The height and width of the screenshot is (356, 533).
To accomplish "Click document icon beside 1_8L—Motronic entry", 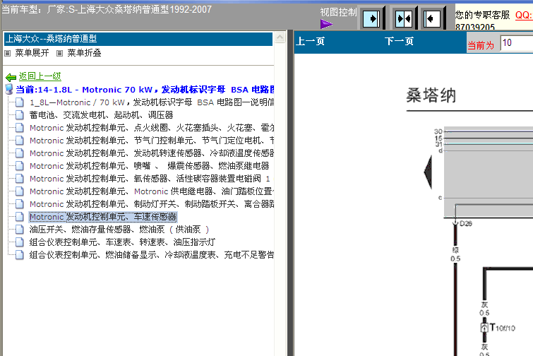I will click(x=20, y=102).
